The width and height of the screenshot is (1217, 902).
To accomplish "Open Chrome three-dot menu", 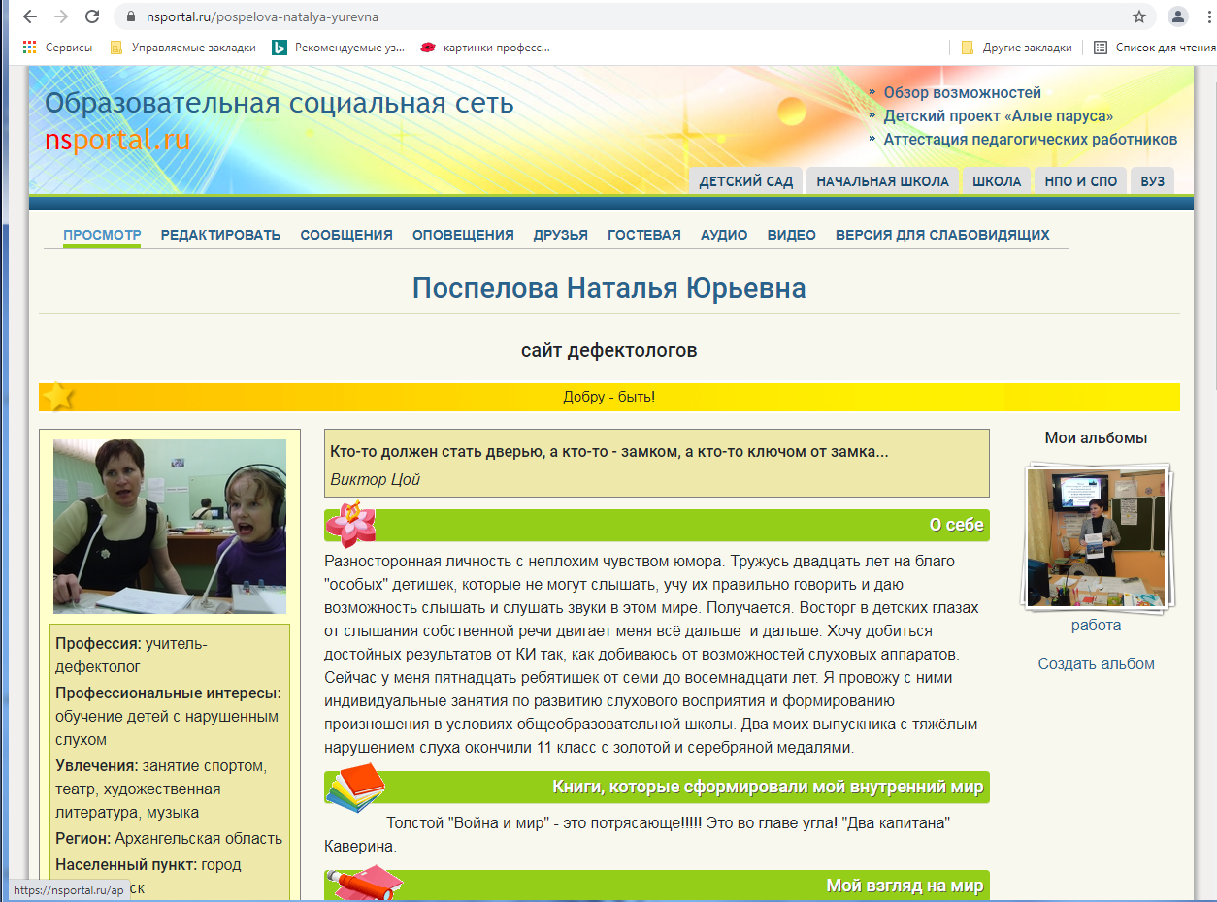I will coord(1208,16).
